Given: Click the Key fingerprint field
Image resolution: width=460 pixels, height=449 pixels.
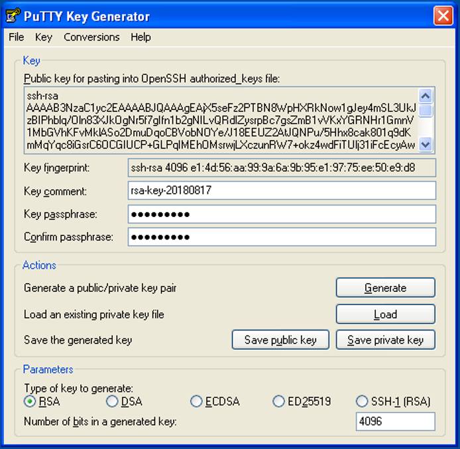Looking at the screenshot, I should pyautogui.click(x=282, y=168).
